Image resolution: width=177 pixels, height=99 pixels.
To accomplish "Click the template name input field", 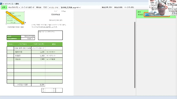I will coord(80,8).
